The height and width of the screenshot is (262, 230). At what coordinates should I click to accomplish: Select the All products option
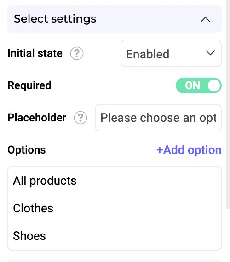[x=45, y=181]
